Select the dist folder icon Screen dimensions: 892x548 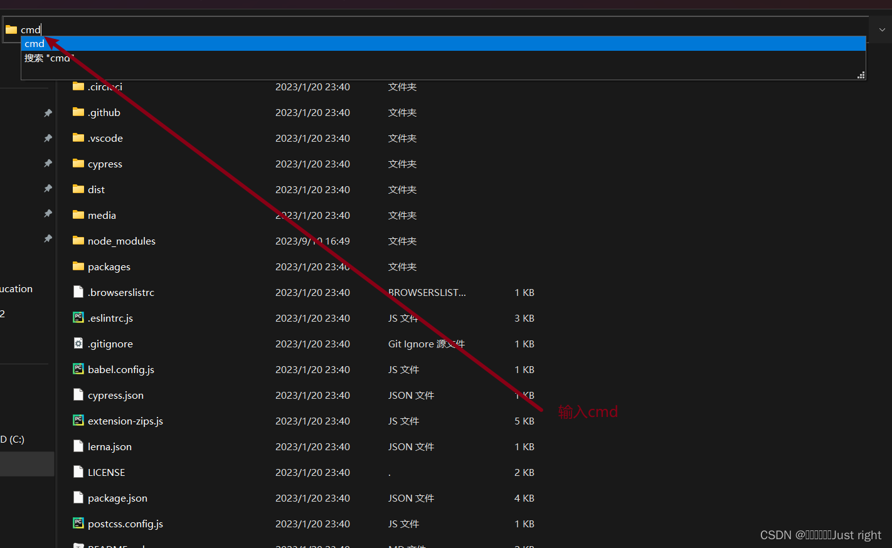(78, 189)
